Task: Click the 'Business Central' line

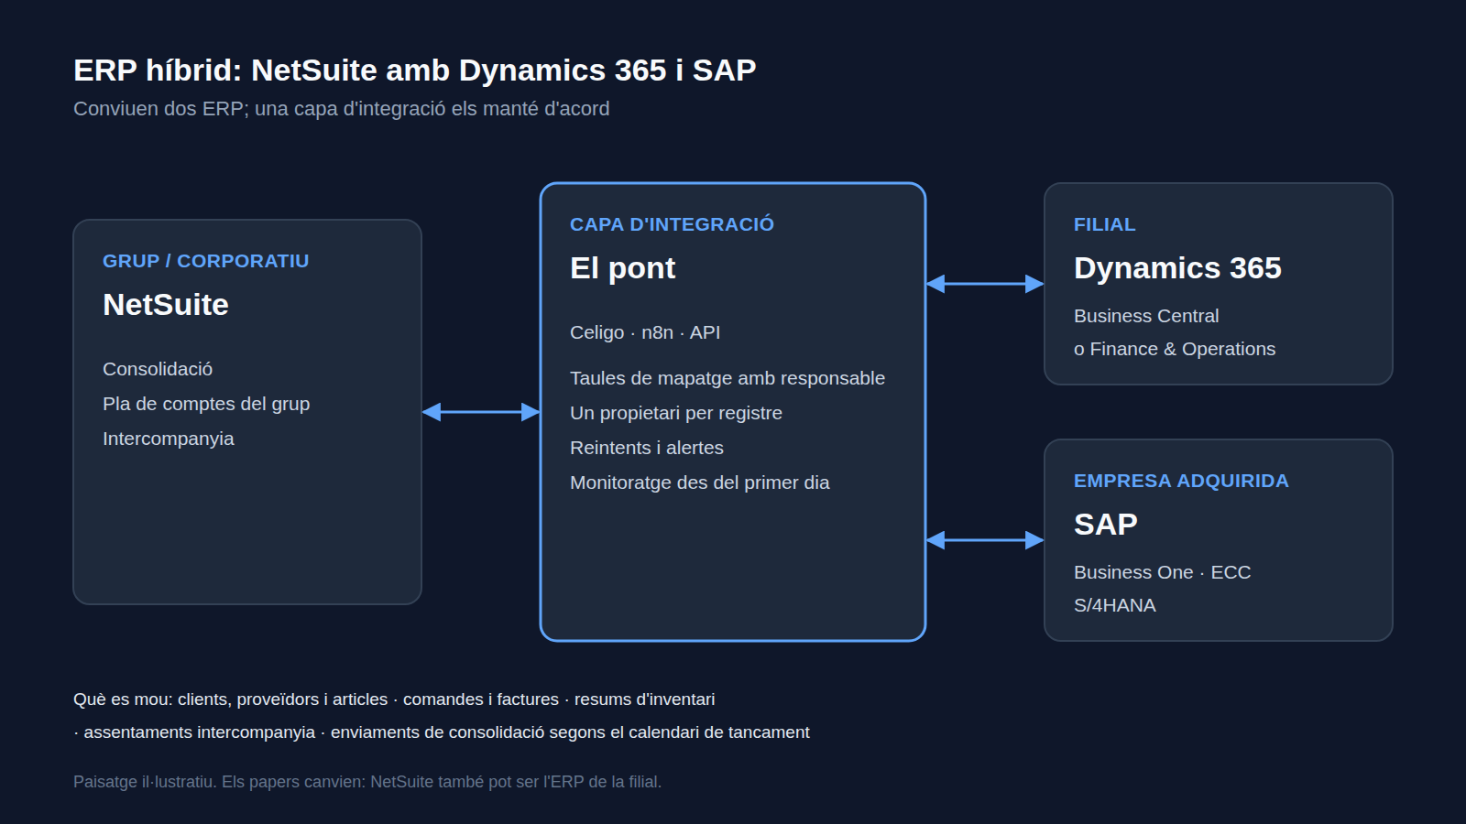Action: pos(1146,316)
